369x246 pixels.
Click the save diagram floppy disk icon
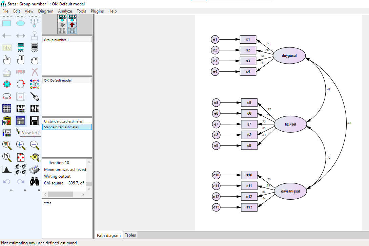(34, 121)
